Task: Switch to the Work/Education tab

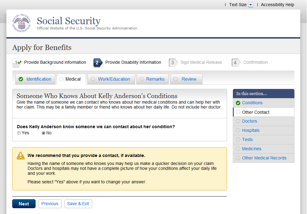Action: [114, 79]
